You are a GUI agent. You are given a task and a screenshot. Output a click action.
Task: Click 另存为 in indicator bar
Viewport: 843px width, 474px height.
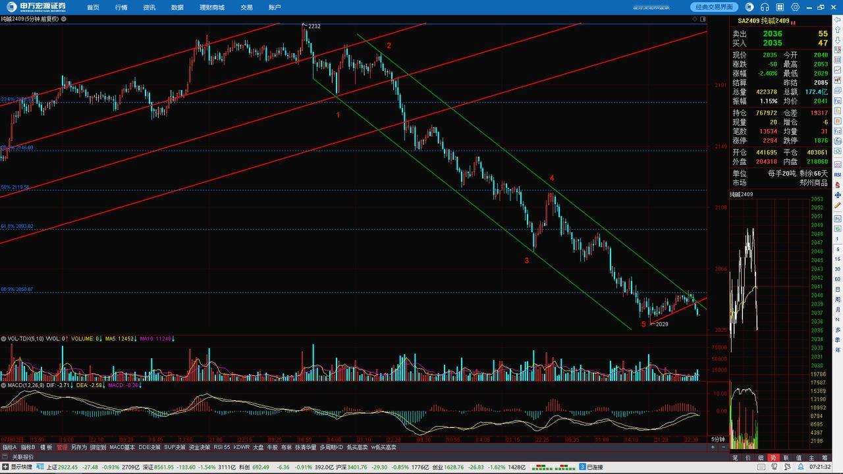(x=79, y=447)
